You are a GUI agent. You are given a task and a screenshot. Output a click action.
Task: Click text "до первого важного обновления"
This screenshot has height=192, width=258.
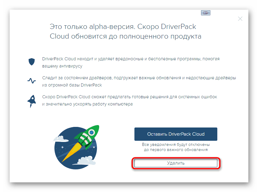tap(176, 150)
